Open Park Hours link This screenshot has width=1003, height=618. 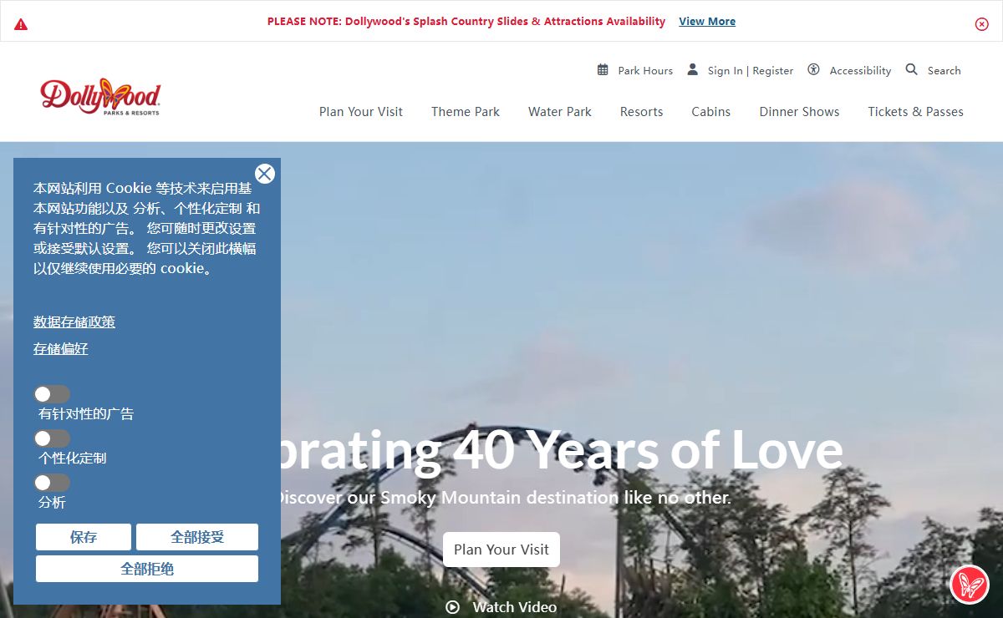pos(645,71)
